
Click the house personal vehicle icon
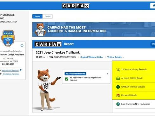[118, 95]
